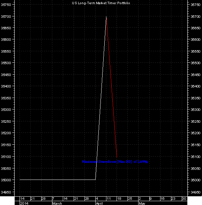Select the 35650 label on left axis
This screenshot has height=205, width=202.
[6, 28]
